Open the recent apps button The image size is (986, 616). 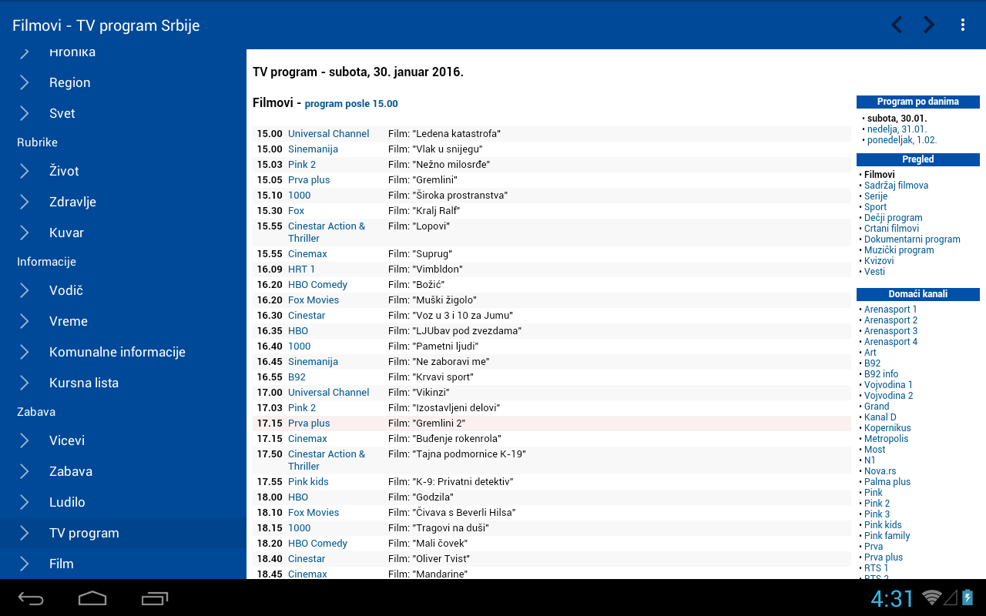pos(155,598)
